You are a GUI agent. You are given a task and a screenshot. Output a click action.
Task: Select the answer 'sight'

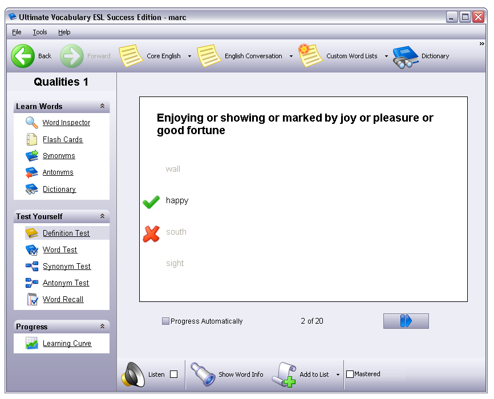(175, 263)
